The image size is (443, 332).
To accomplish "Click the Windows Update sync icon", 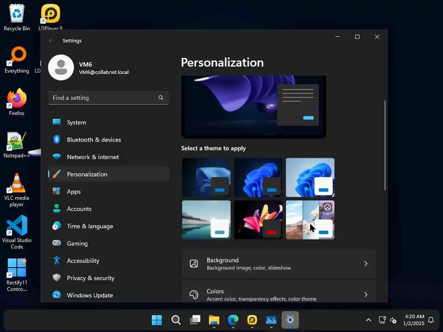I will 57,295.
